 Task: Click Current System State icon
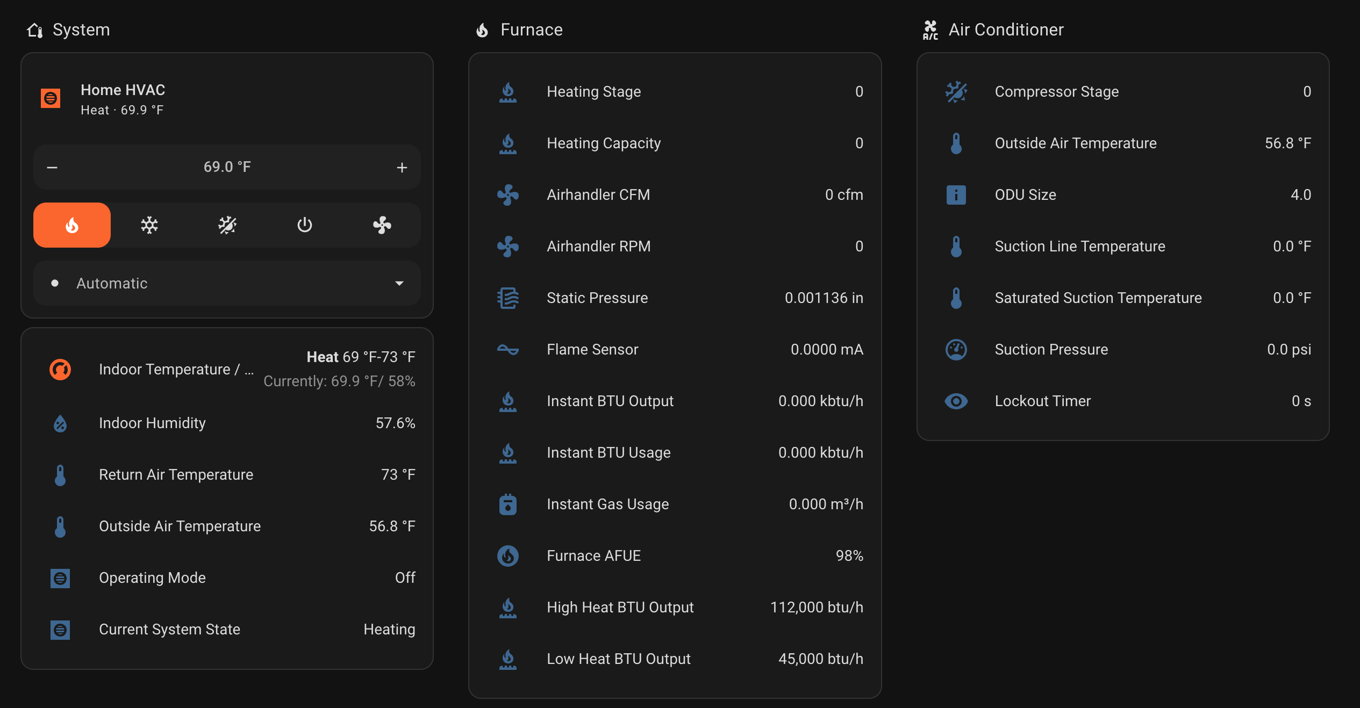(x=60, y=630)
